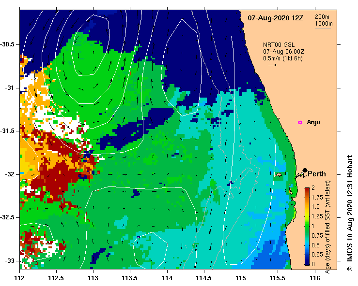
Task: Click the 1000m contour legend label
Action: point(324,24)
